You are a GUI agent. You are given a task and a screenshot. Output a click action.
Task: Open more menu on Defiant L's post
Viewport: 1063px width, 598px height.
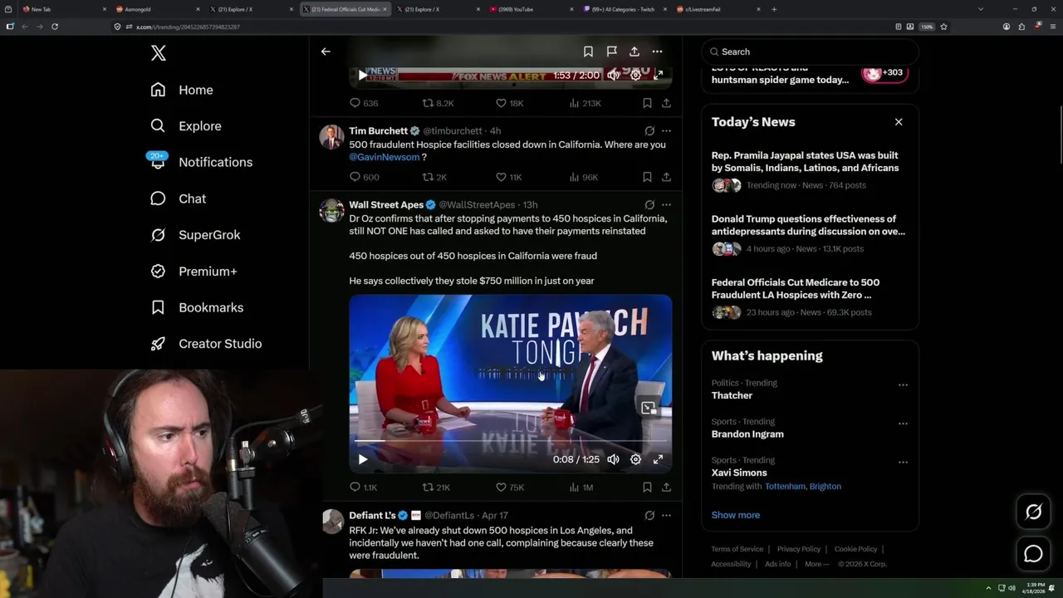[x=666, y=516]
